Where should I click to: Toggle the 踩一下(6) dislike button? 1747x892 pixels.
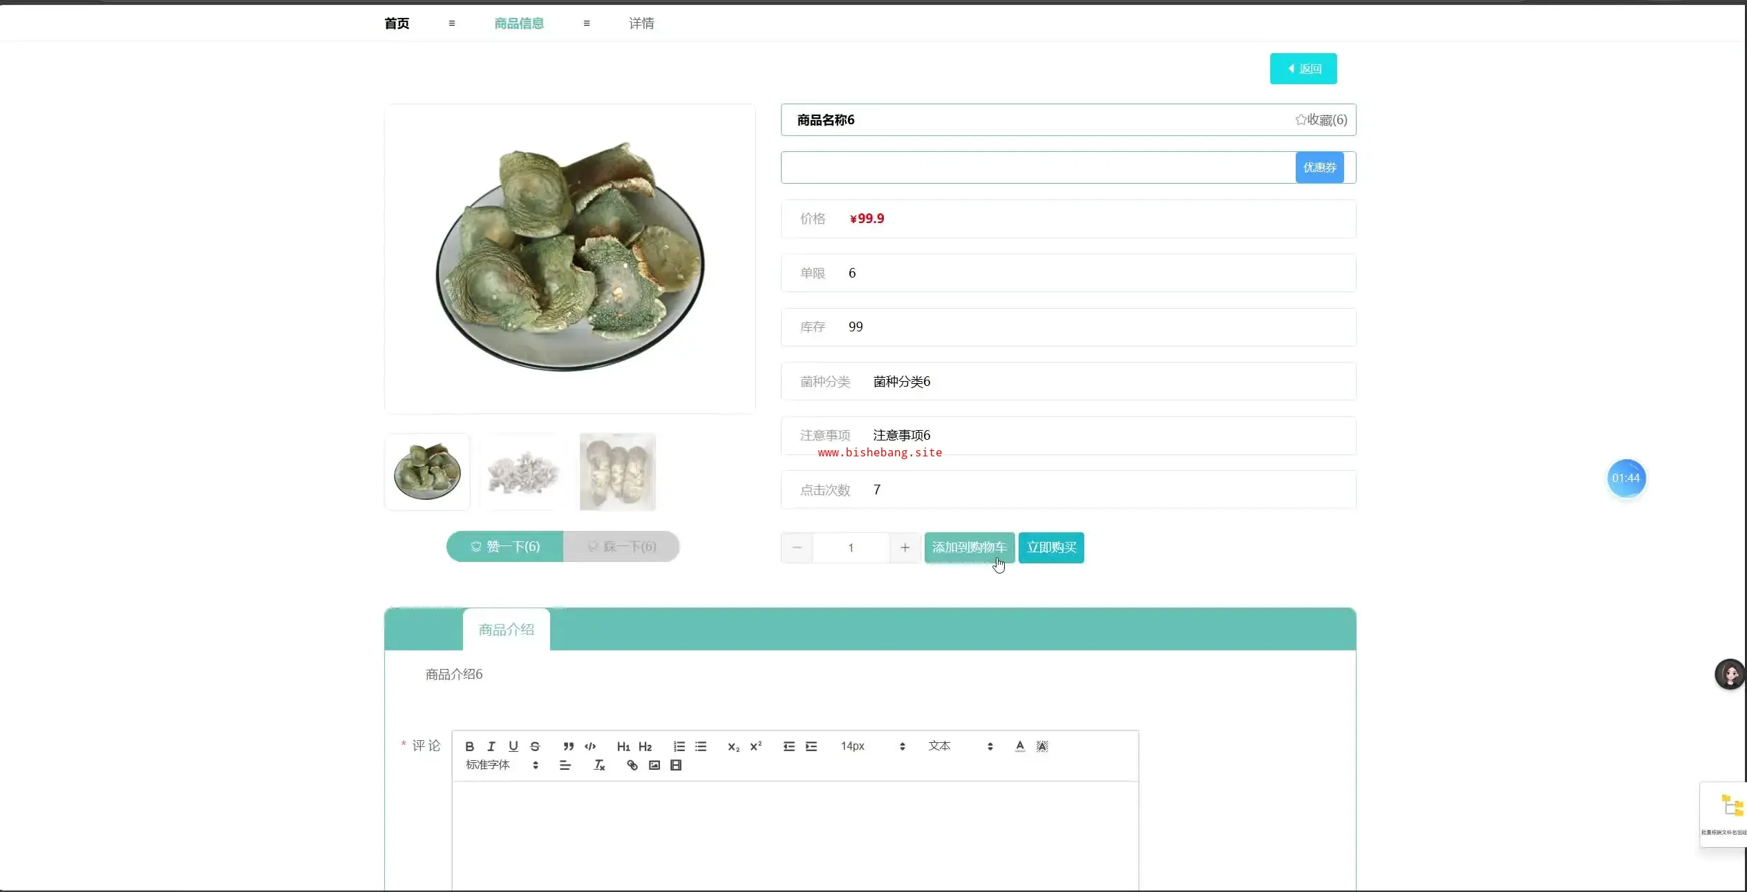pos(621,547)
